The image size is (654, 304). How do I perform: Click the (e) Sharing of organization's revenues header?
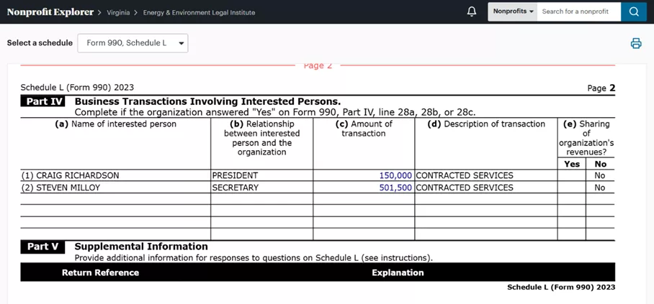[586, 138]
